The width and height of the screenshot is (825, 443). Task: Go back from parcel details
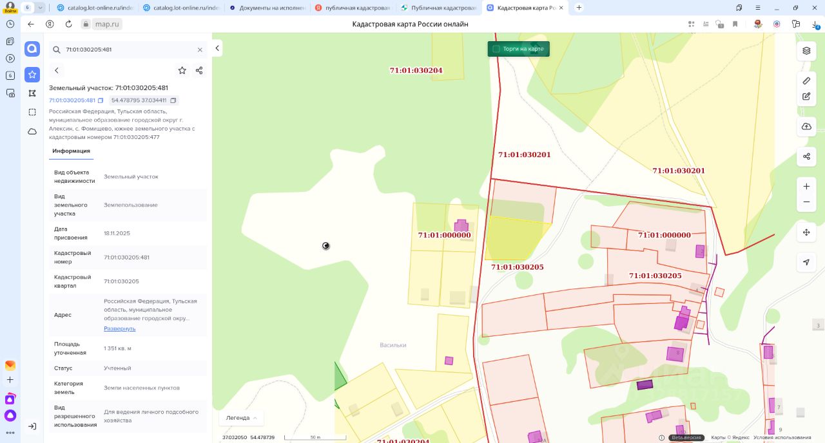pyautogui.click(x=57, y=71)
